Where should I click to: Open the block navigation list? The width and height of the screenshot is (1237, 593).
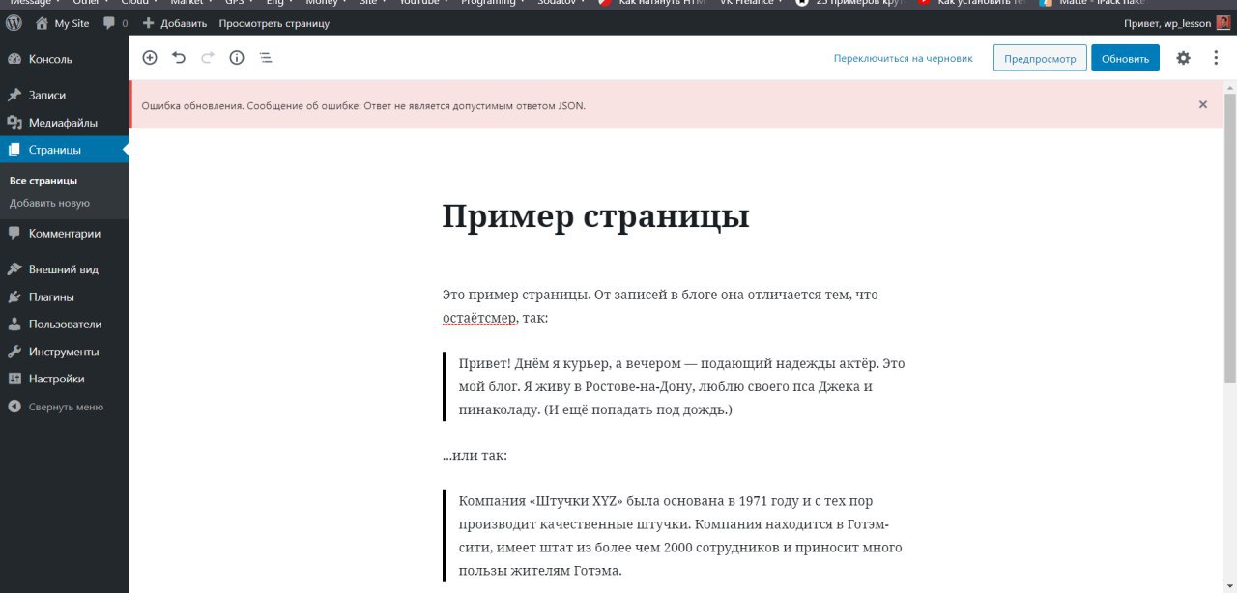point(266,58)
